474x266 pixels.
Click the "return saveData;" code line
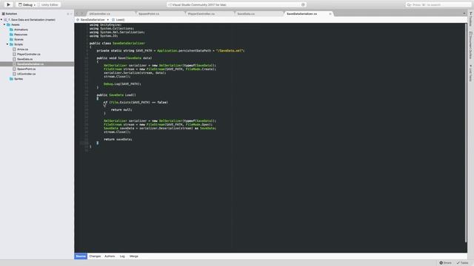[118, 140]
